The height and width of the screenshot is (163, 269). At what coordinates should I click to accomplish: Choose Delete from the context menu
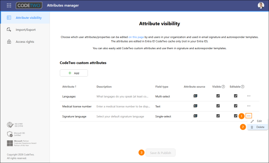tap(257, 127)
